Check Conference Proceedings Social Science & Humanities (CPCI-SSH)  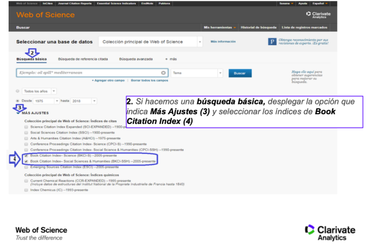(x=26, y=150)
